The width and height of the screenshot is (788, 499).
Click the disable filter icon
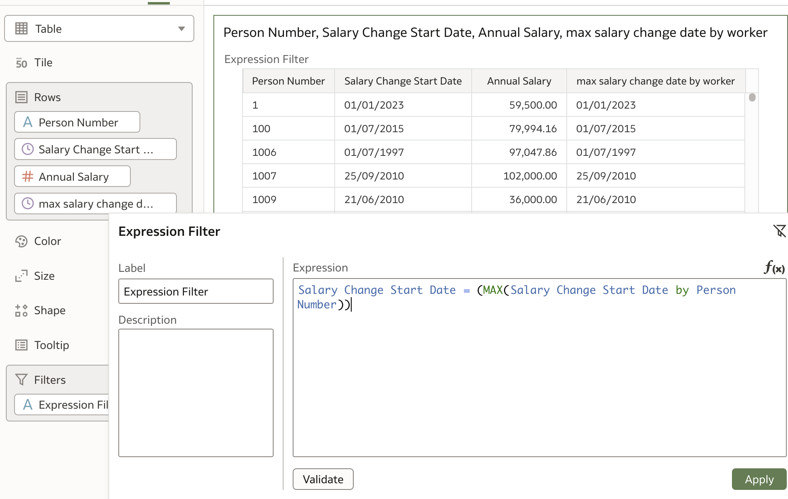tap(779, 231)
